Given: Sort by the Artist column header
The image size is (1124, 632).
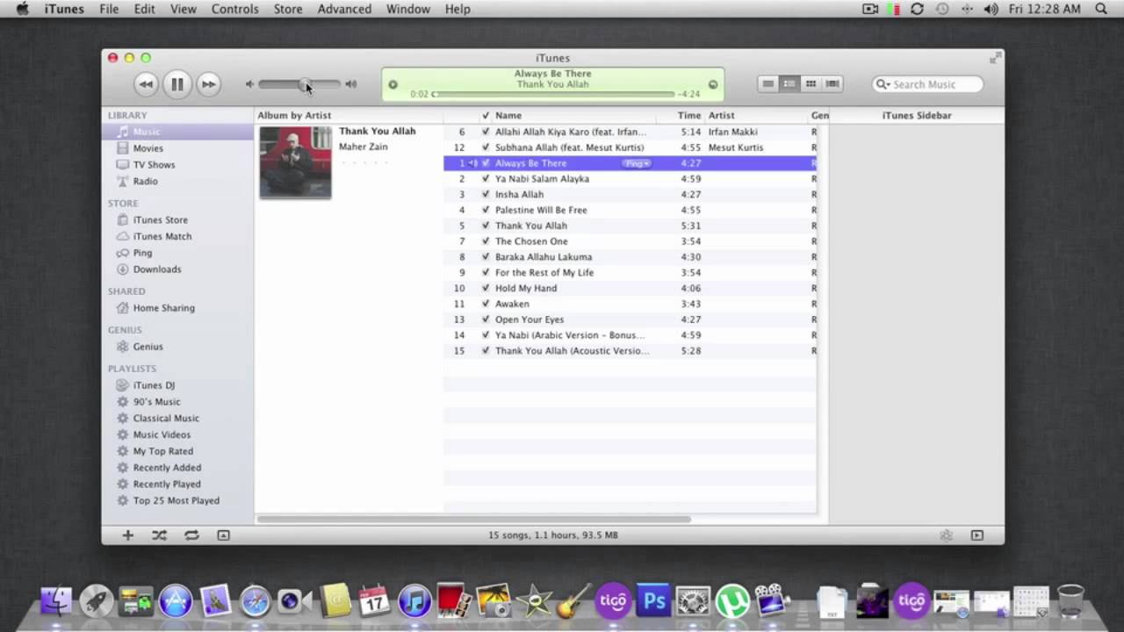Looking at the screenshot, I should coord(756,116).
